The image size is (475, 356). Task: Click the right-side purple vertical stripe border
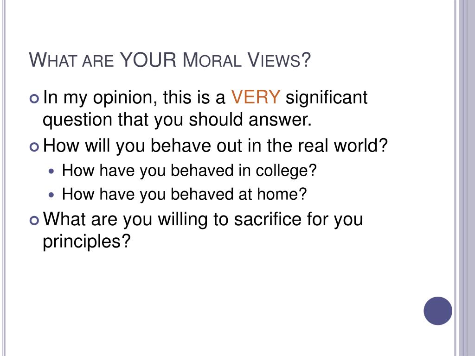click(x=465, y=178)
